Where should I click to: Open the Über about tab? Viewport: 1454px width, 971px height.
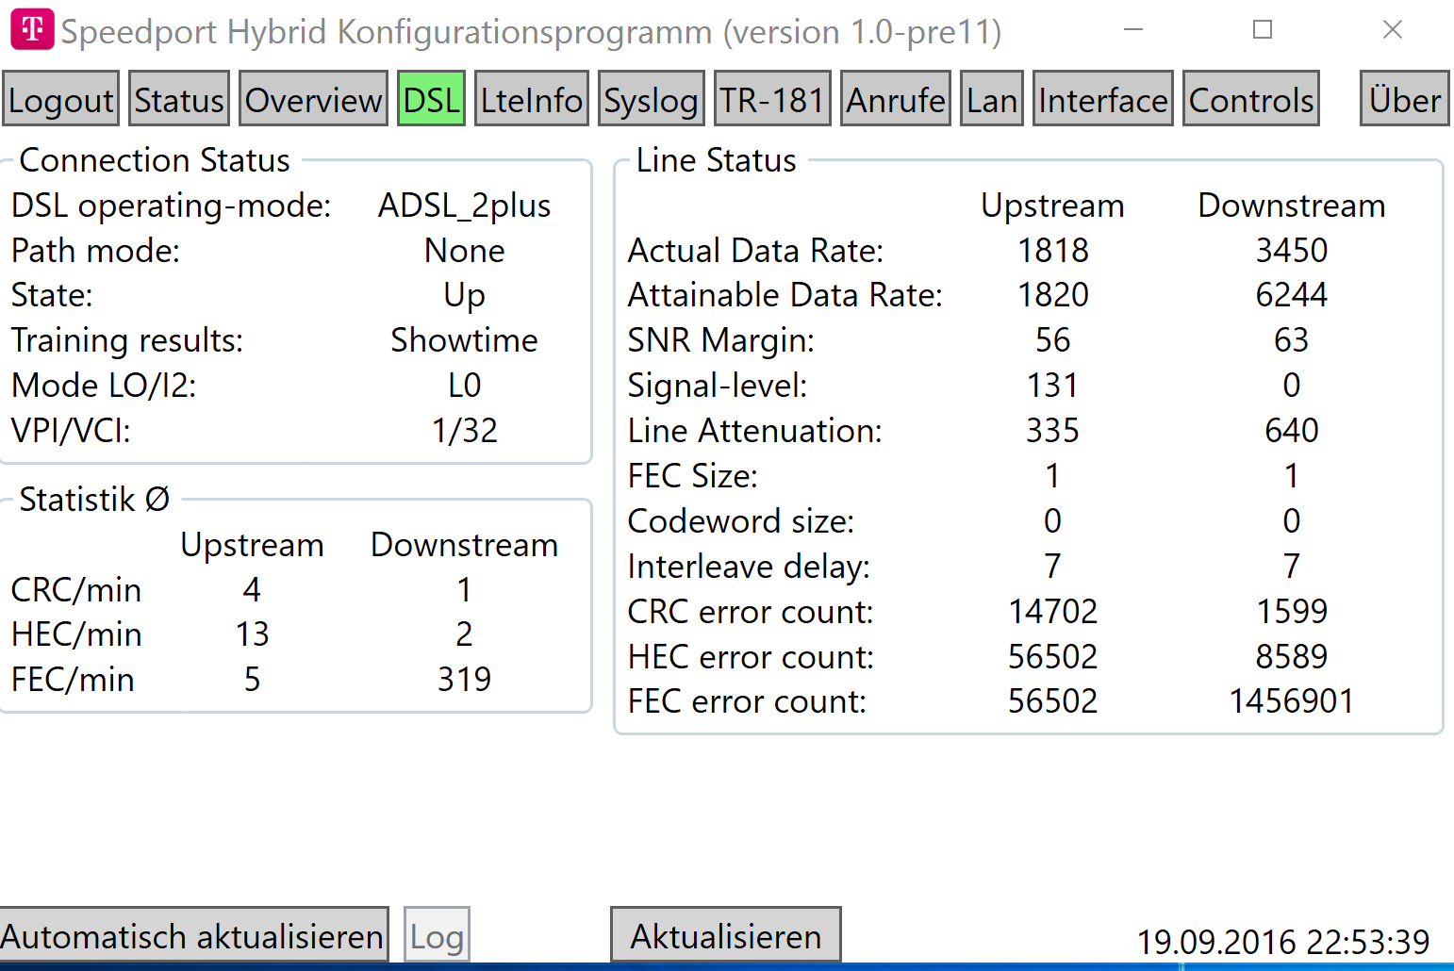point(1404,99)
